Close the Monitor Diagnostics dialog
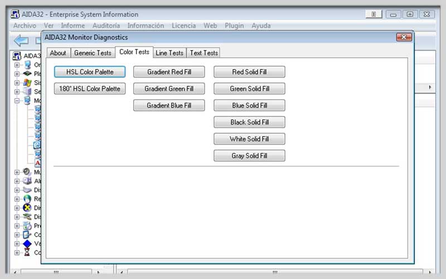 click(x=404, y=37)
